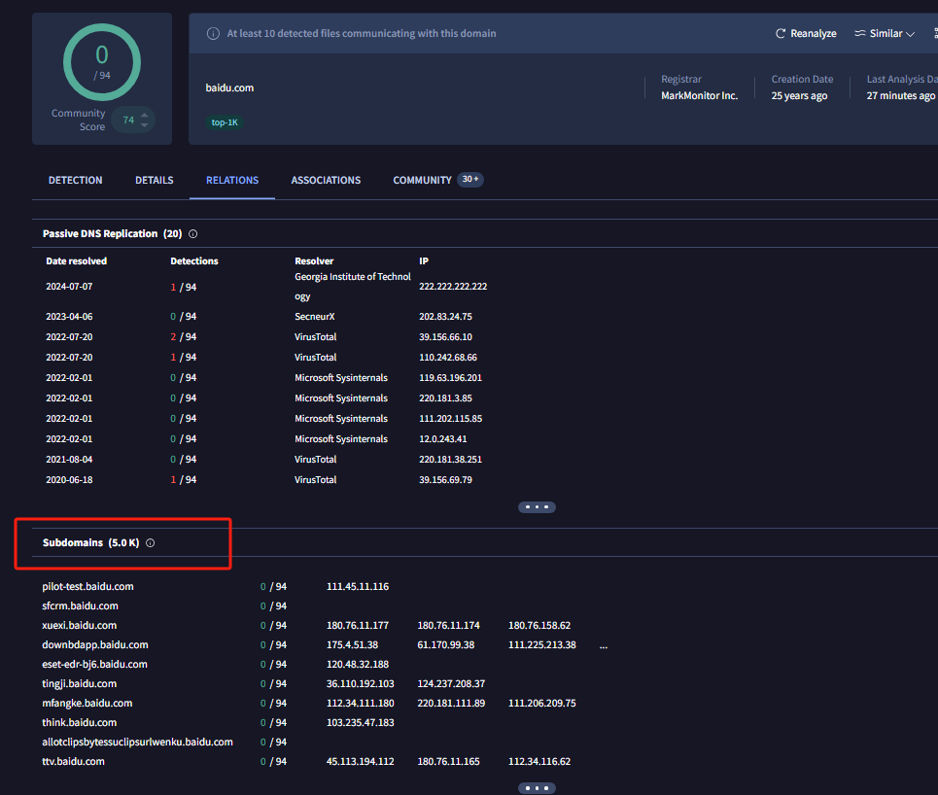Click Creation Date value 25 years ago
The image size is (938, 795).
[x=799, y=95]
